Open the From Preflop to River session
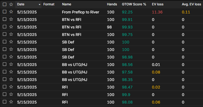This screenshot has width=203, height=107. pyautogui.click(x=81, y=12)
